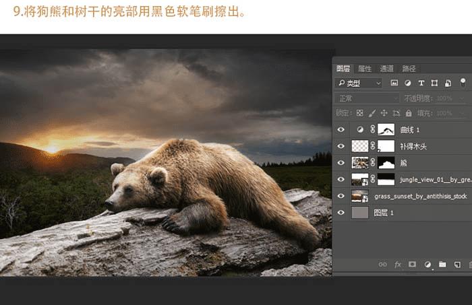The image size is (472, 305).
Task: Open the 正常 blend mode dropdown
Action: [x=367, y=98]
